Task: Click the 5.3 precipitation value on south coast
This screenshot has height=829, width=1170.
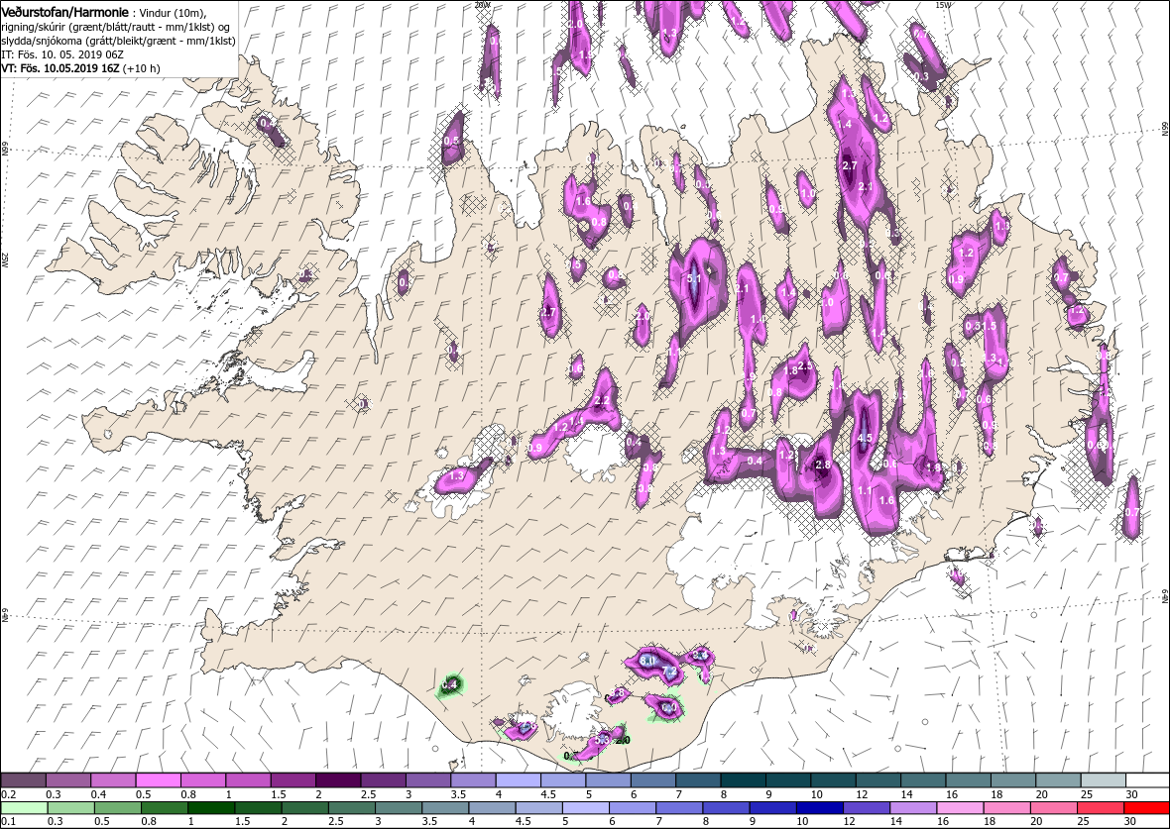Action: coord(602,740)
